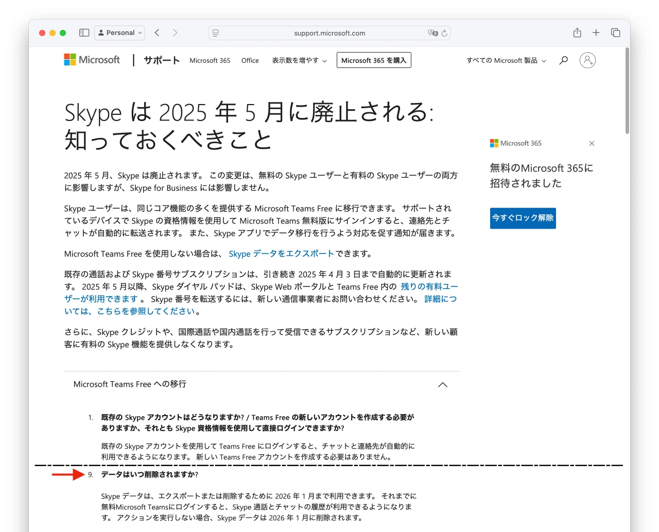The image size is (659, 532).
Task: Click the 今すぐロック解除 button
Action: (x=523, y=218)
